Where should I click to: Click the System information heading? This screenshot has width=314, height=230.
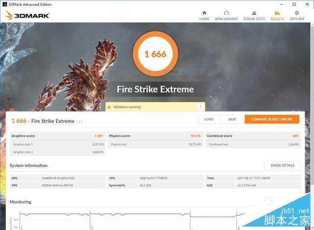click(28, 166)
